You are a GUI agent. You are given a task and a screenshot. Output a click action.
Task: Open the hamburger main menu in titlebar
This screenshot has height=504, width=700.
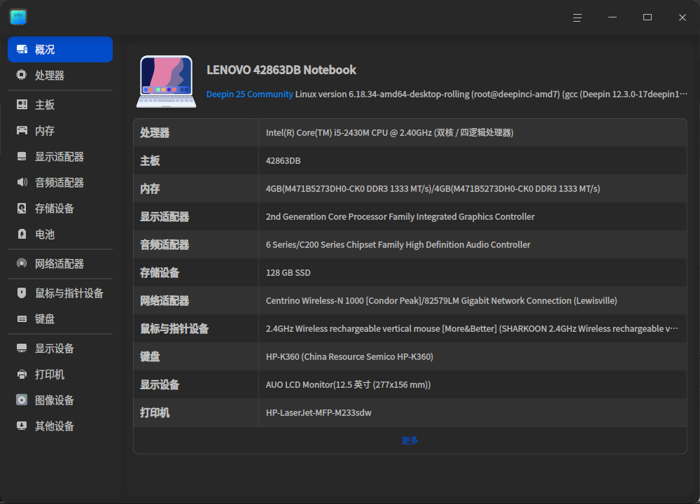577,17
